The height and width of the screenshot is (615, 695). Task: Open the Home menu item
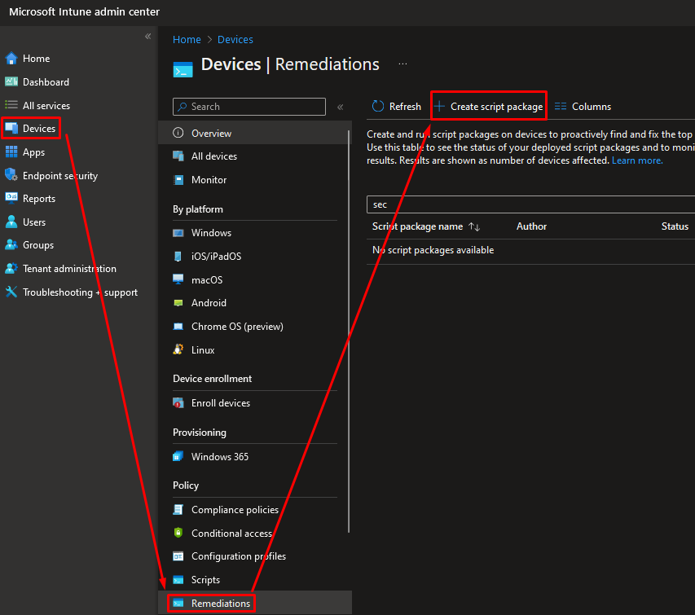coord(36,59)
